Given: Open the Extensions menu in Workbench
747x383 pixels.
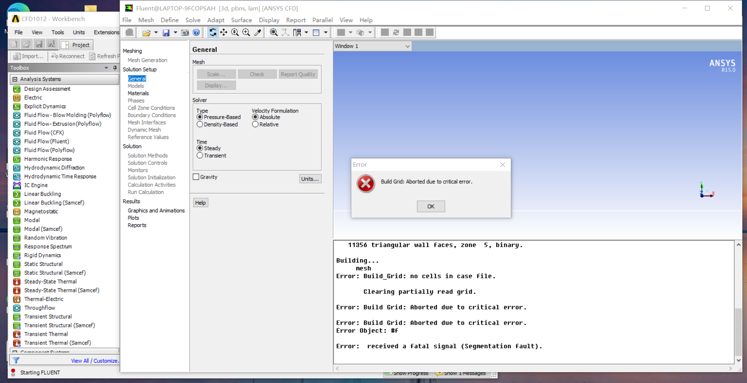Looking at the screenshot, I should pos(106,32).
